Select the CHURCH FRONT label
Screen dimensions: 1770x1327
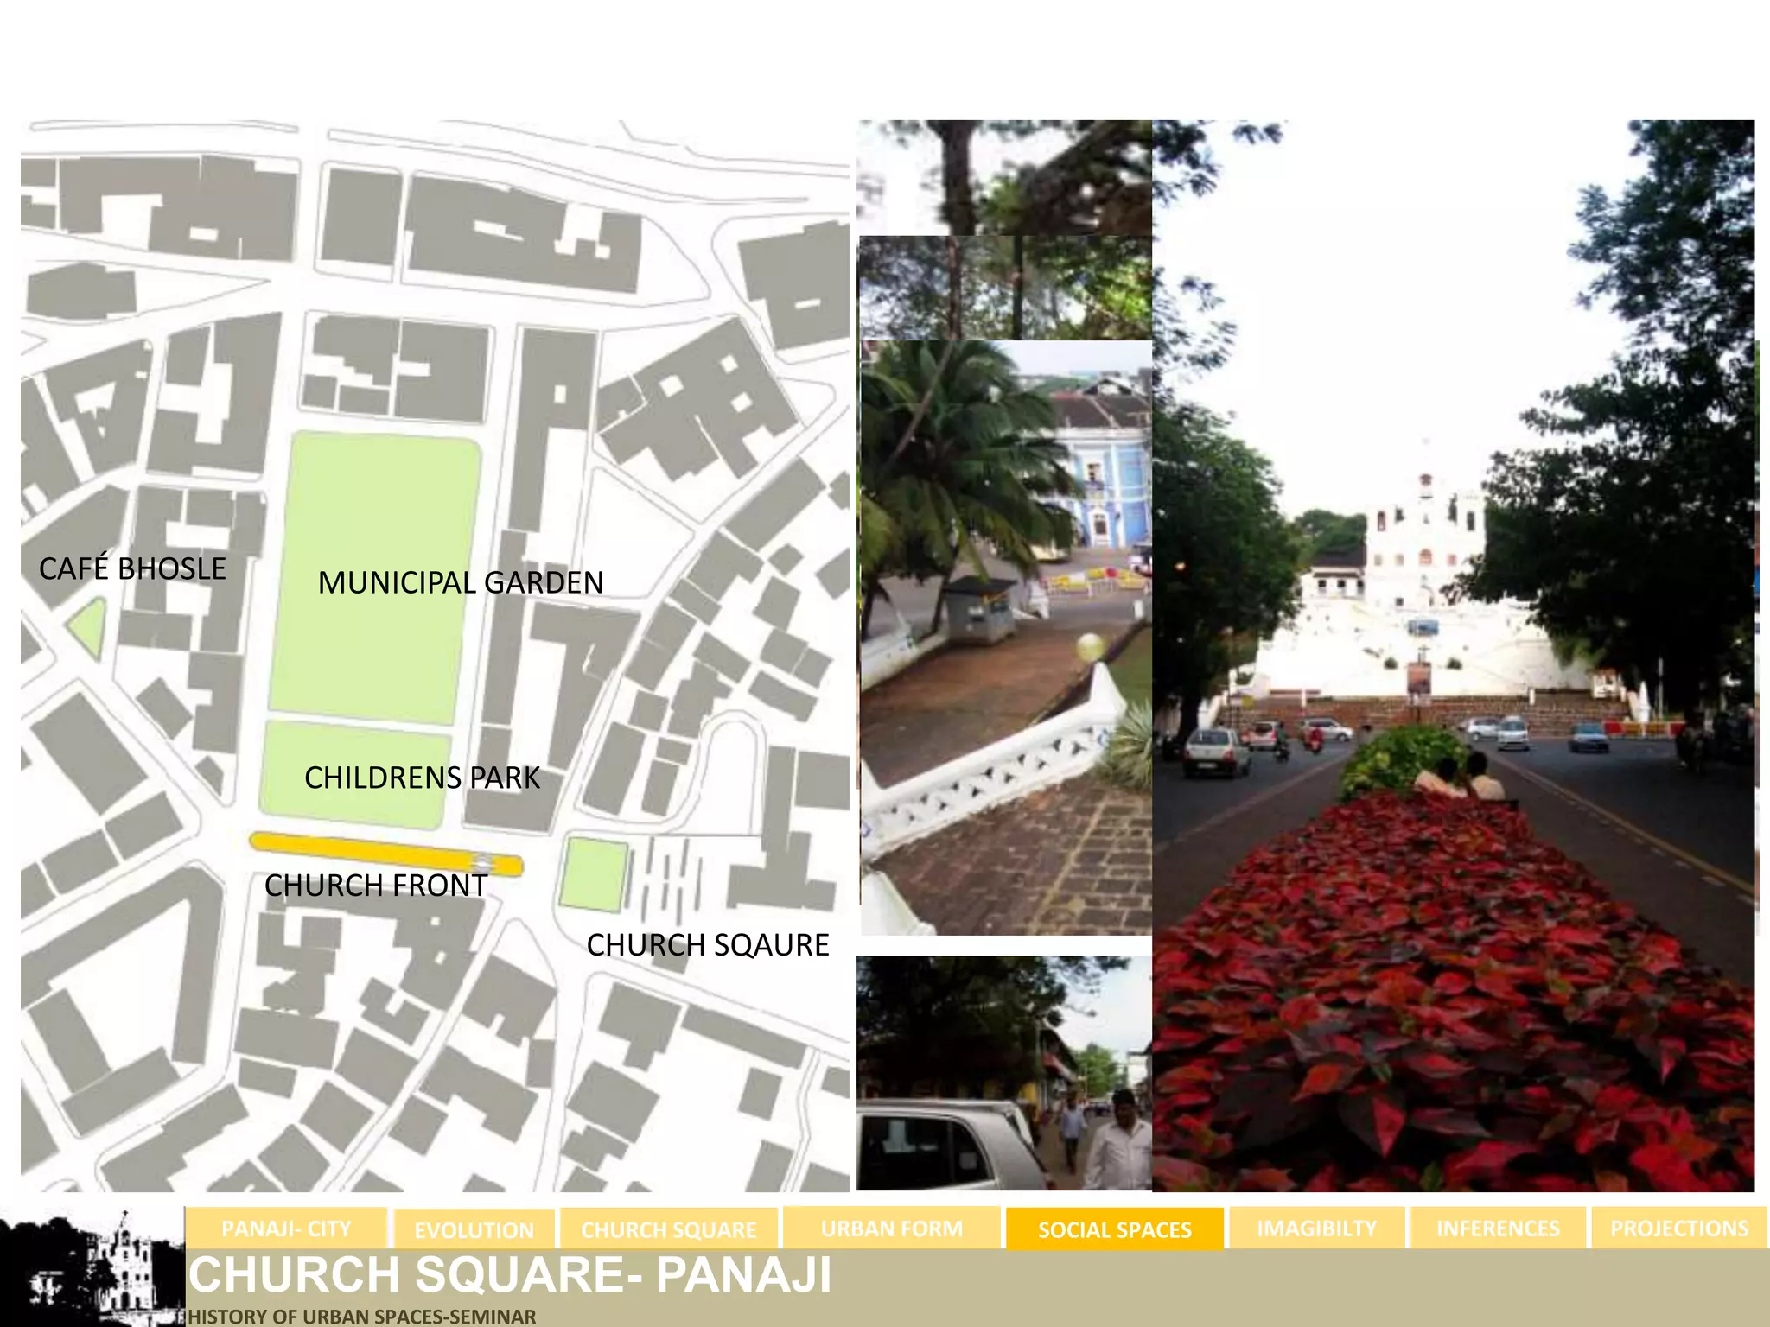tap(376, 886)
